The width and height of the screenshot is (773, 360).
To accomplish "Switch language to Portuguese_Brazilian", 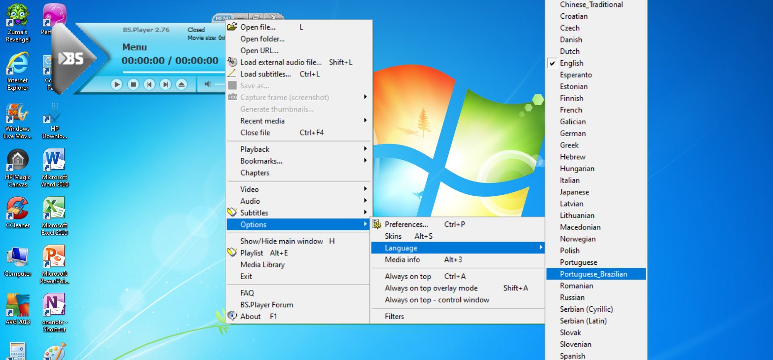I will click(x=596, y=274).
